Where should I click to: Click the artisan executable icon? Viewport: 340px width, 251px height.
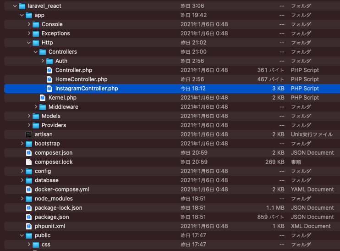[29, 134]
